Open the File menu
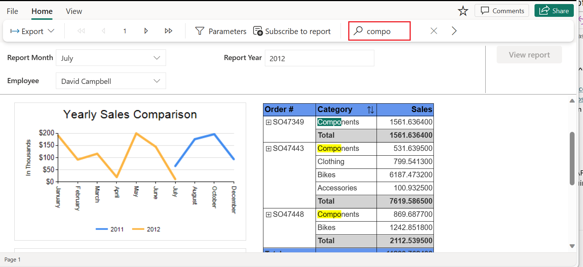Viewport: 583px width, 267px height. coord(12,11)
